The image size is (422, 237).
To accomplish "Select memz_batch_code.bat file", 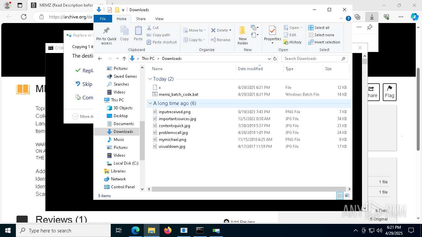I will pyautogui.click(x=178, y=94).
